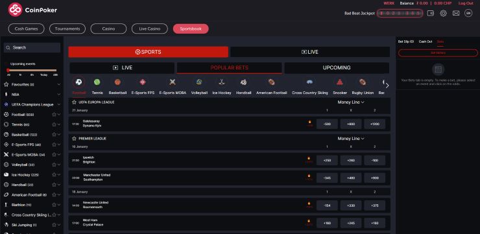Show more sports with right arrow
This screenshot has height=234, width=480.
coord(387,86)
